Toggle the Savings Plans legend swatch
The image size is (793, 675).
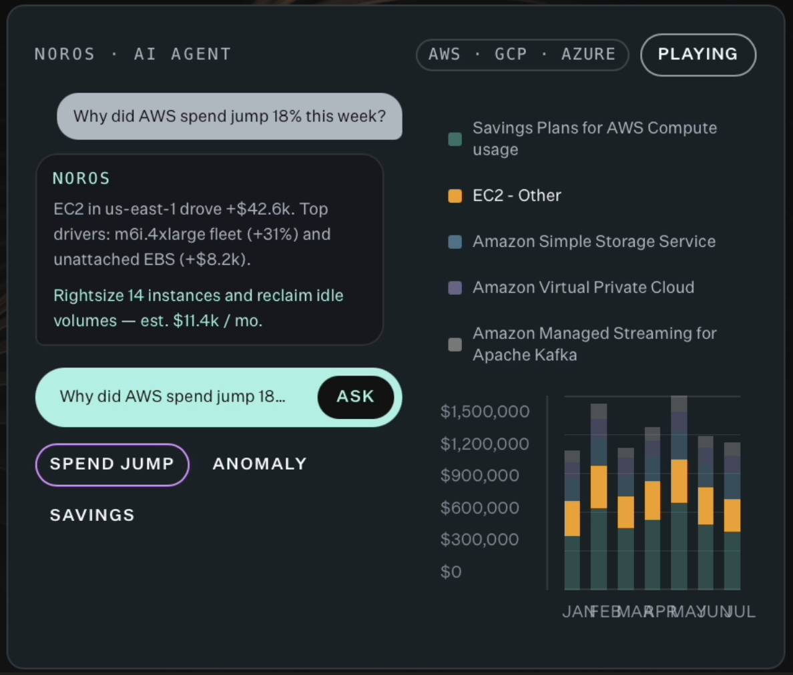click(x=455, y=139)
